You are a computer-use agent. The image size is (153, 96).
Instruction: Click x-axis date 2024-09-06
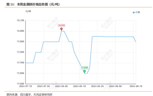point(115,86)
